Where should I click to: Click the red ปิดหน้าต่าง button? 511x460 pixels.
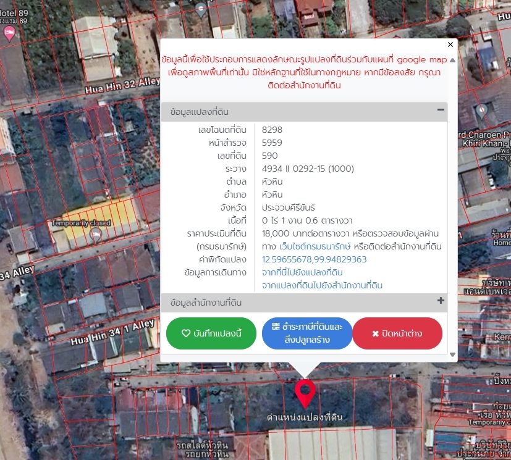(x=397, y=333)
